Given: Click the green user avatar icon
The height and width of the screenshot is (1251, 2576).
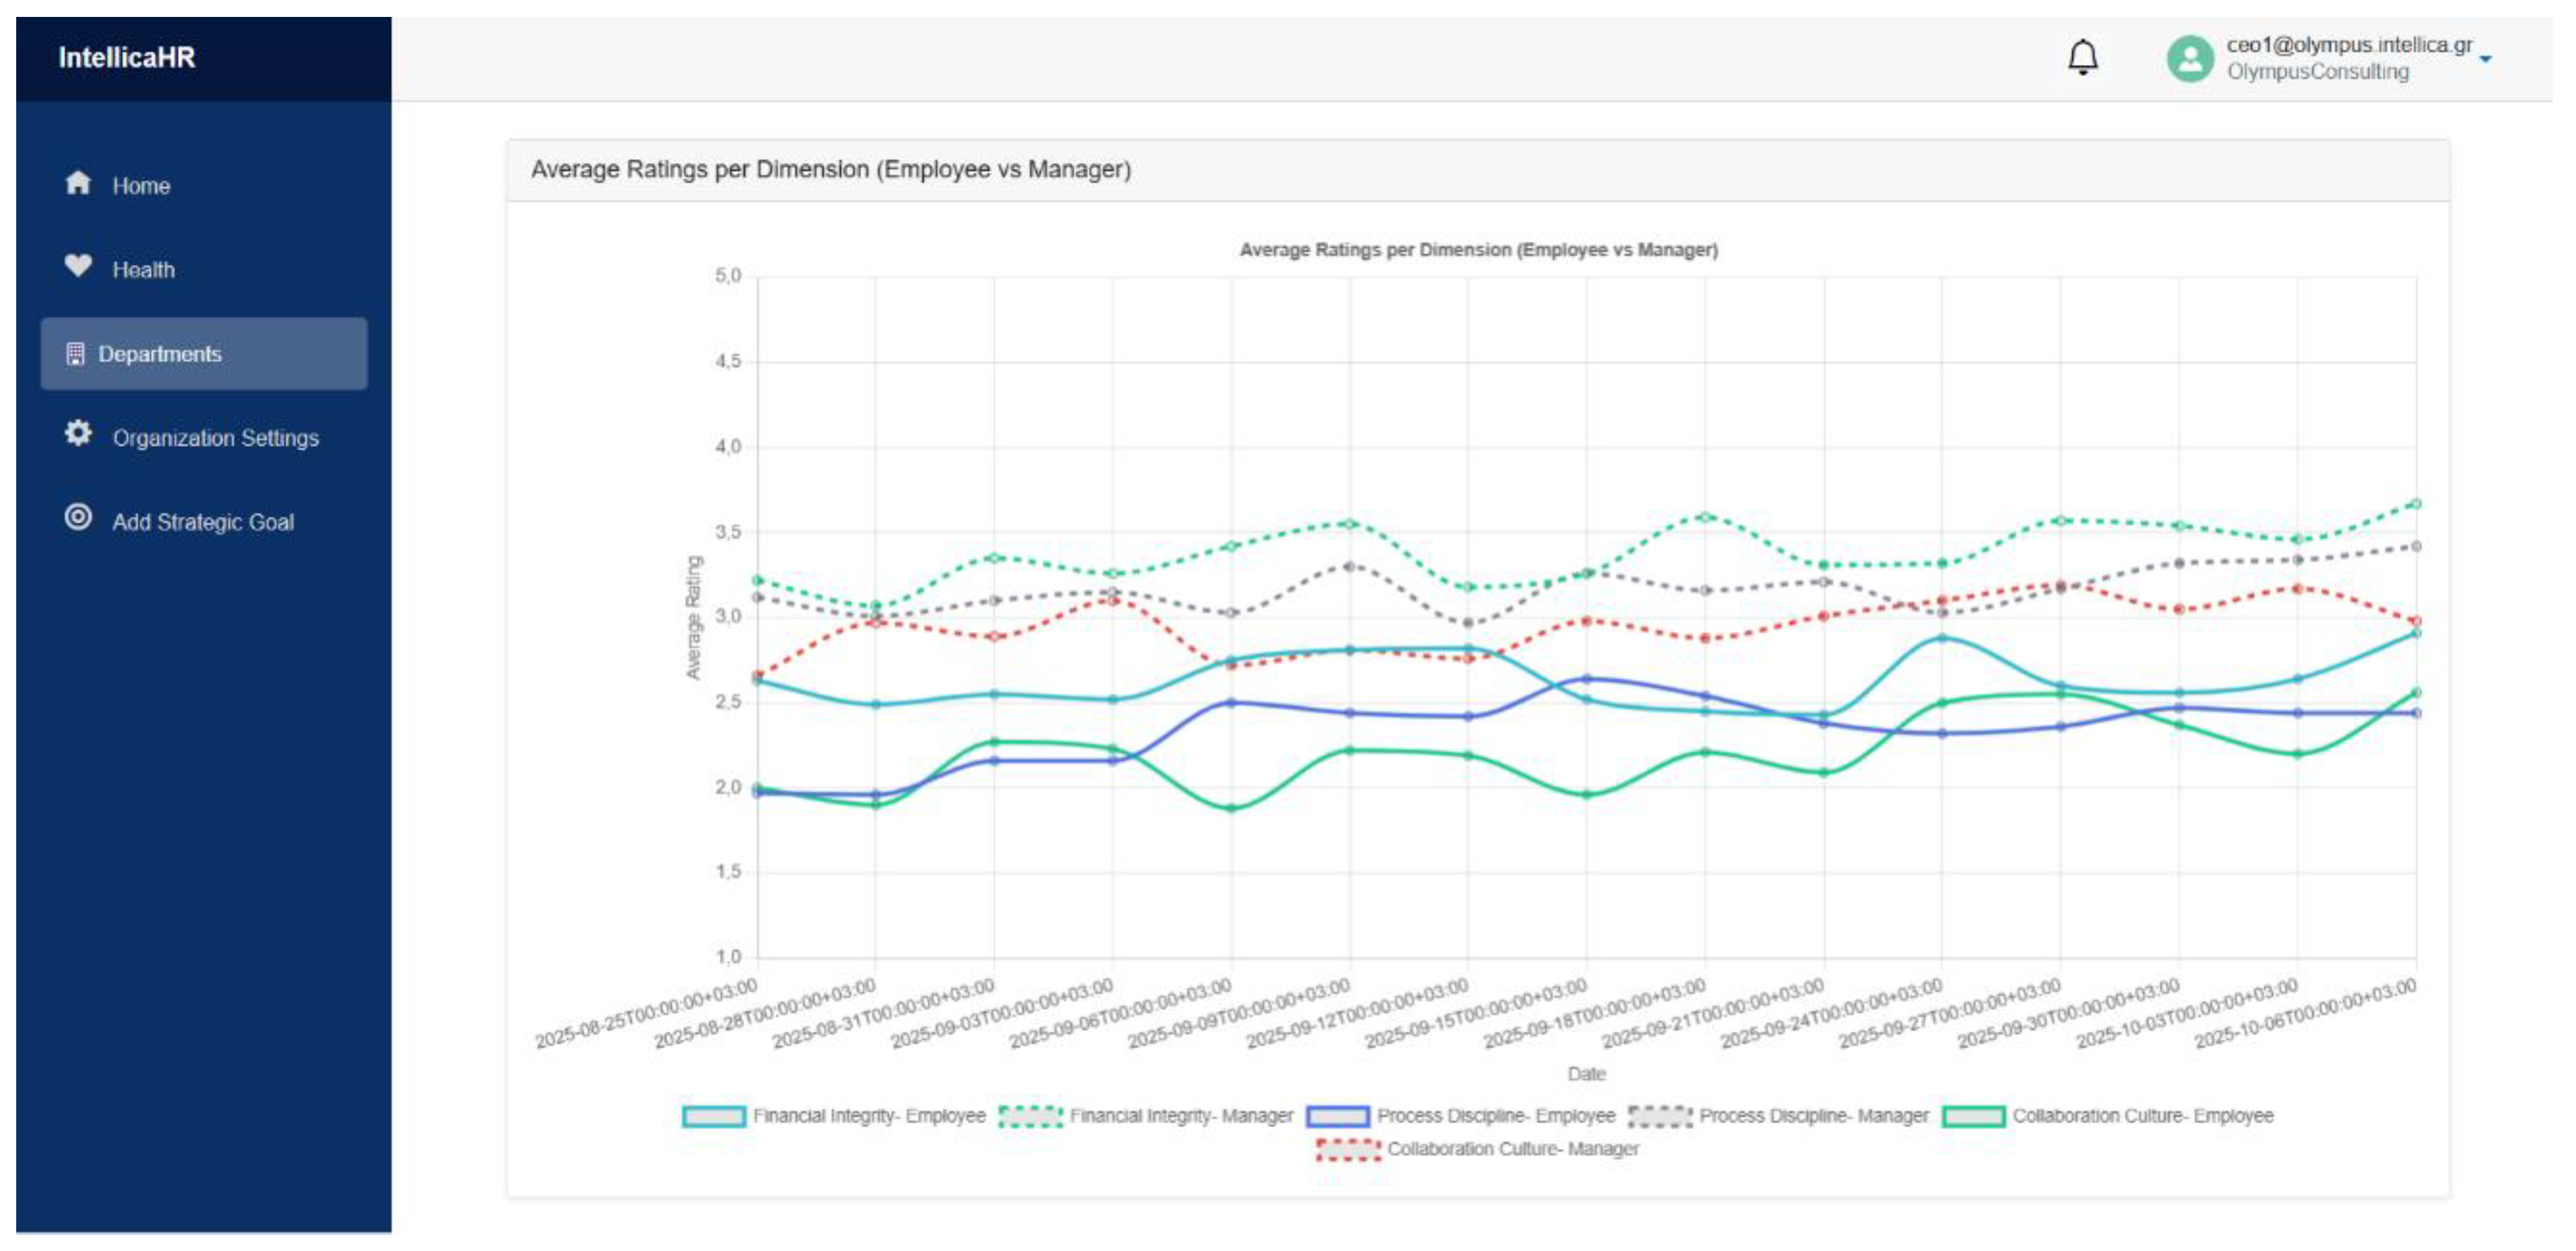Looking at the screenshot, I should 2189,58.
